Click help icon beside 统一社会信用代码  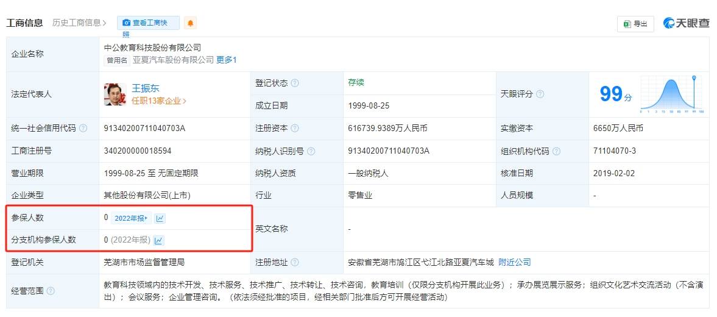coord(83,129)
